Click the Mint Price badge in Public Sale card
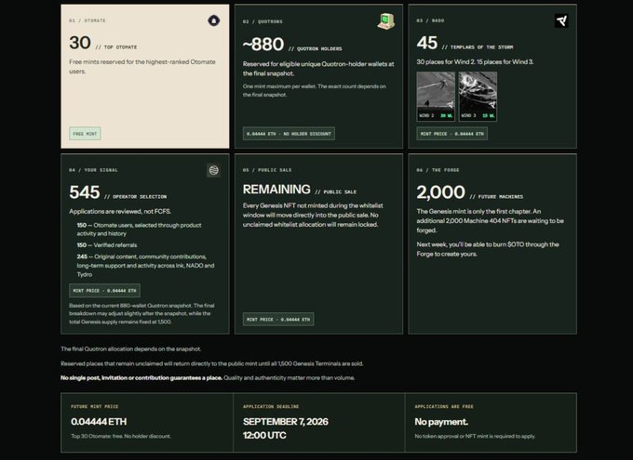The image size is (633, 460). pos(278,320)
